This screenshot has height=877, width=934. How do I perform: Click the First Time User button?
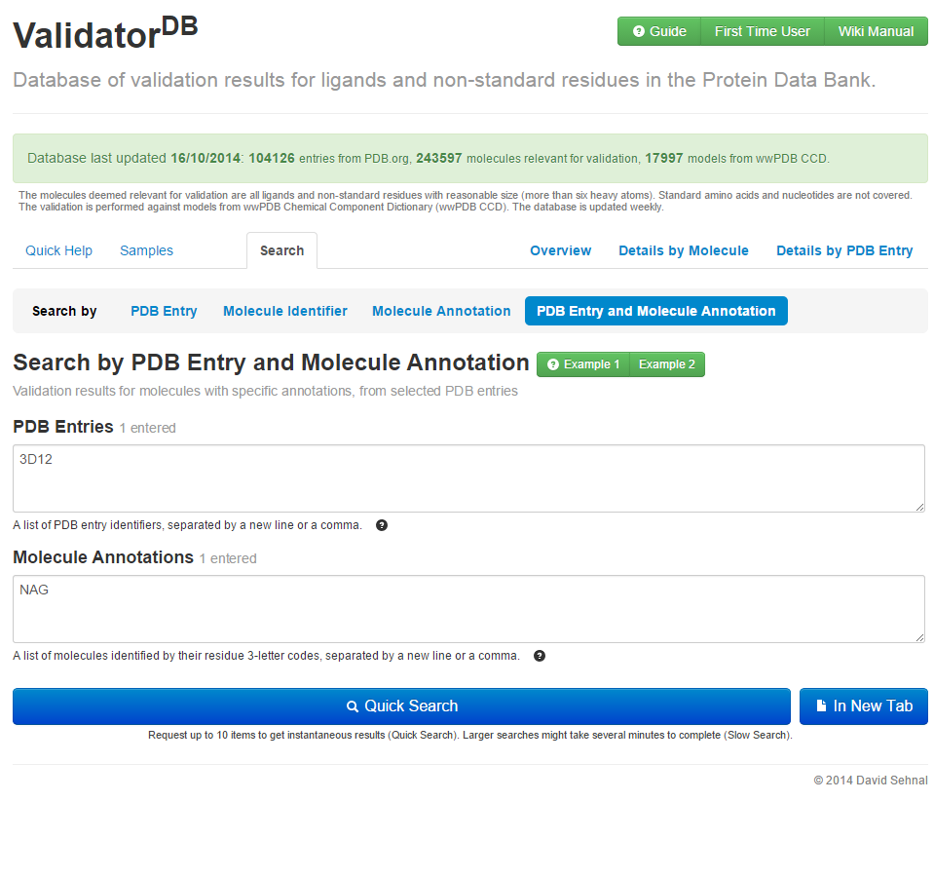click(762, 31)
